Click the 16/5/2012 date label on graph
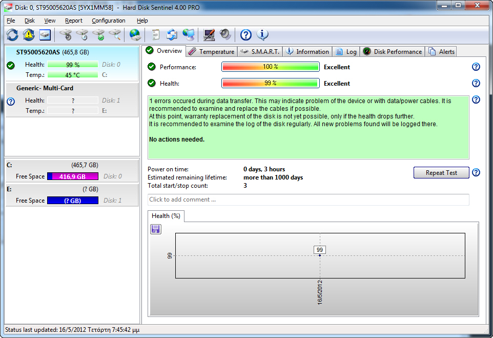Screen dimensions: 493x338 point(320,292)
